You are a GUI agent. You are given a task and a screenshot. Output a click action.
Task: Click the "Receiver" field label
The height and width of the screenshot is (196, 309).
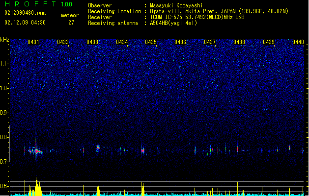(100, 17)
